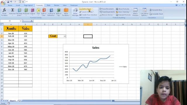The width and height of the screenshot is (187, 105).
Task: Click Trace Precedents
Action: click(x=107, y=9)
